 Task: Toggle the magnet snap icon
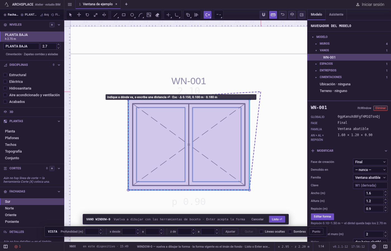[263, 15]
